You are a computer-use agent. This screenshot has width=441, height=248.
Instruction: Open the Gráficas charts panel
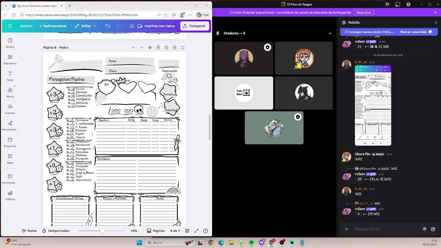10,195
